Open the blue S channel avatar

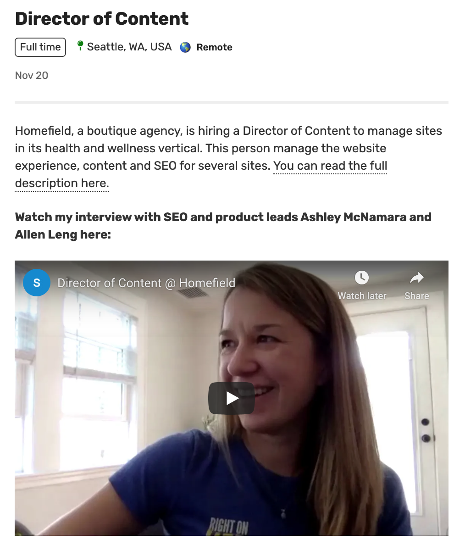pos(37,283)
